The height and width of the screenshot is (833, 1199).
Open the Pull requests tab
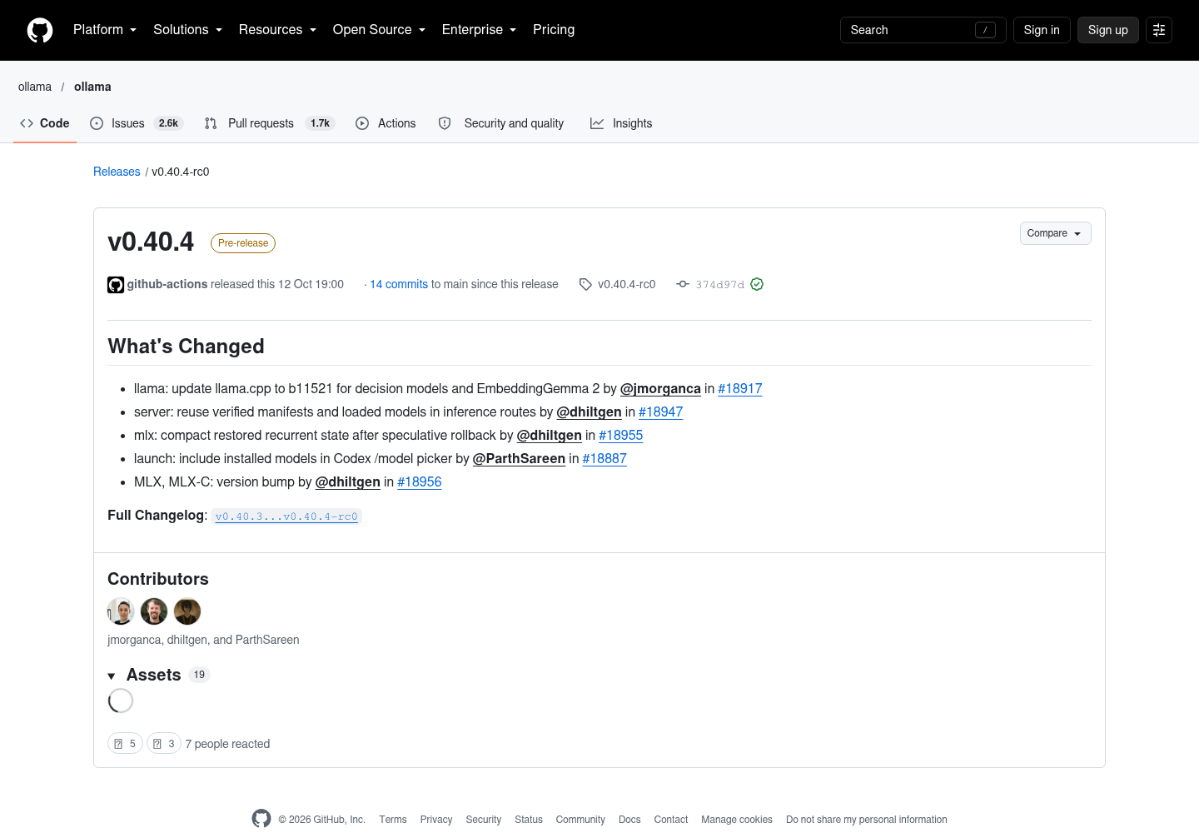[x=270, y=123]
